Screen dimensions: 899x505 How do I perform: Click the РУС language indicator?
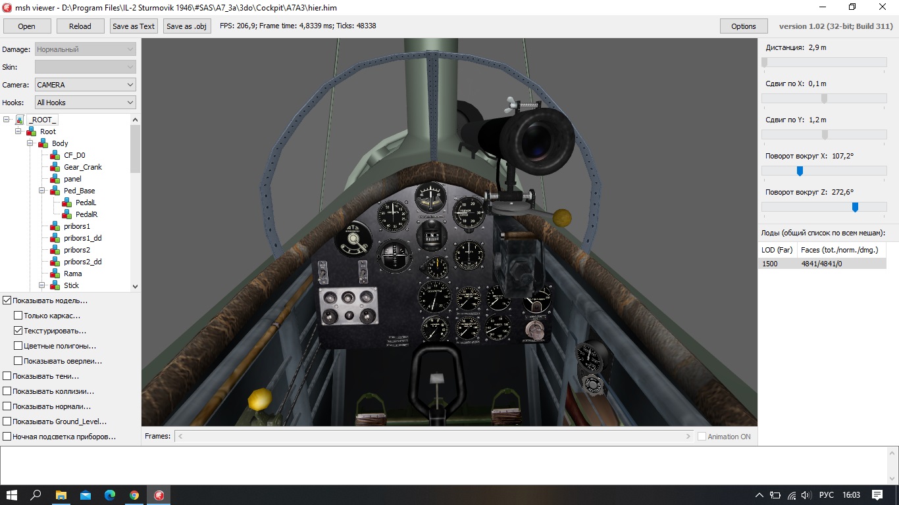click(827, 495)
